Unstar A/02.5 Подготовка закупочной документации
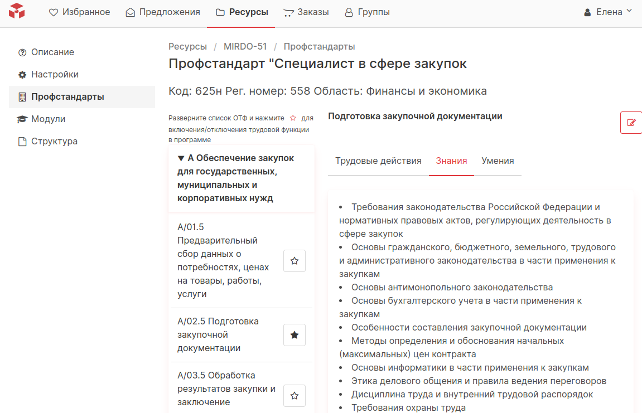 click(x=295, y=335)
